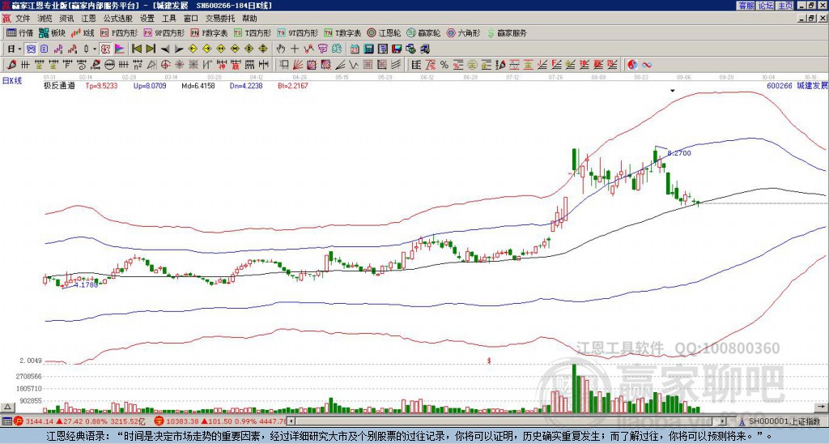Open the 公式选股 menu

[118, 19]
